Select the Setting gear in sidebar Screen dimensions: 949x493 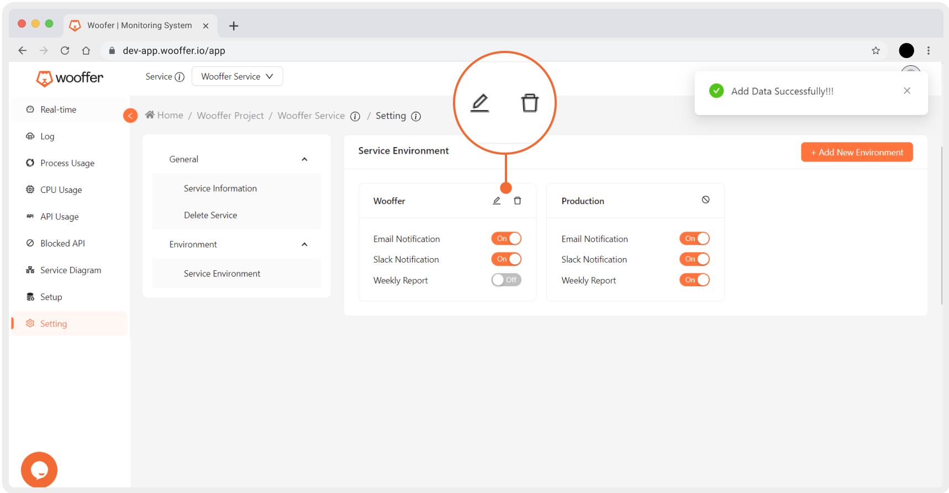(x=30, y=323)
